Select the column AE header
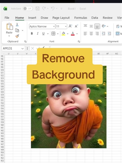Image resolution: width=122 pixels, height=163 pixels. click(98, 54)
